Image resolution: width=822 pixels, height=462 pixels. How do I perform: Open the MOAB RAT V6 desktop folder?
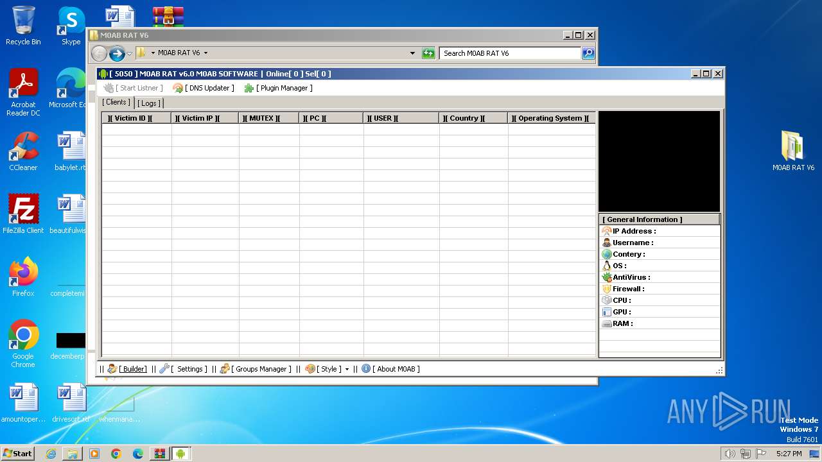[793, 151]
